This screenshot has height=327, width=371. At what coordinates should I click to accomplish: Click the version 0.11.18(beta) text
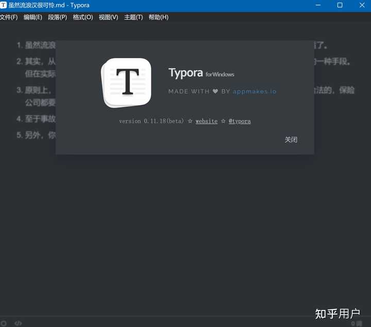pos(151,121)
